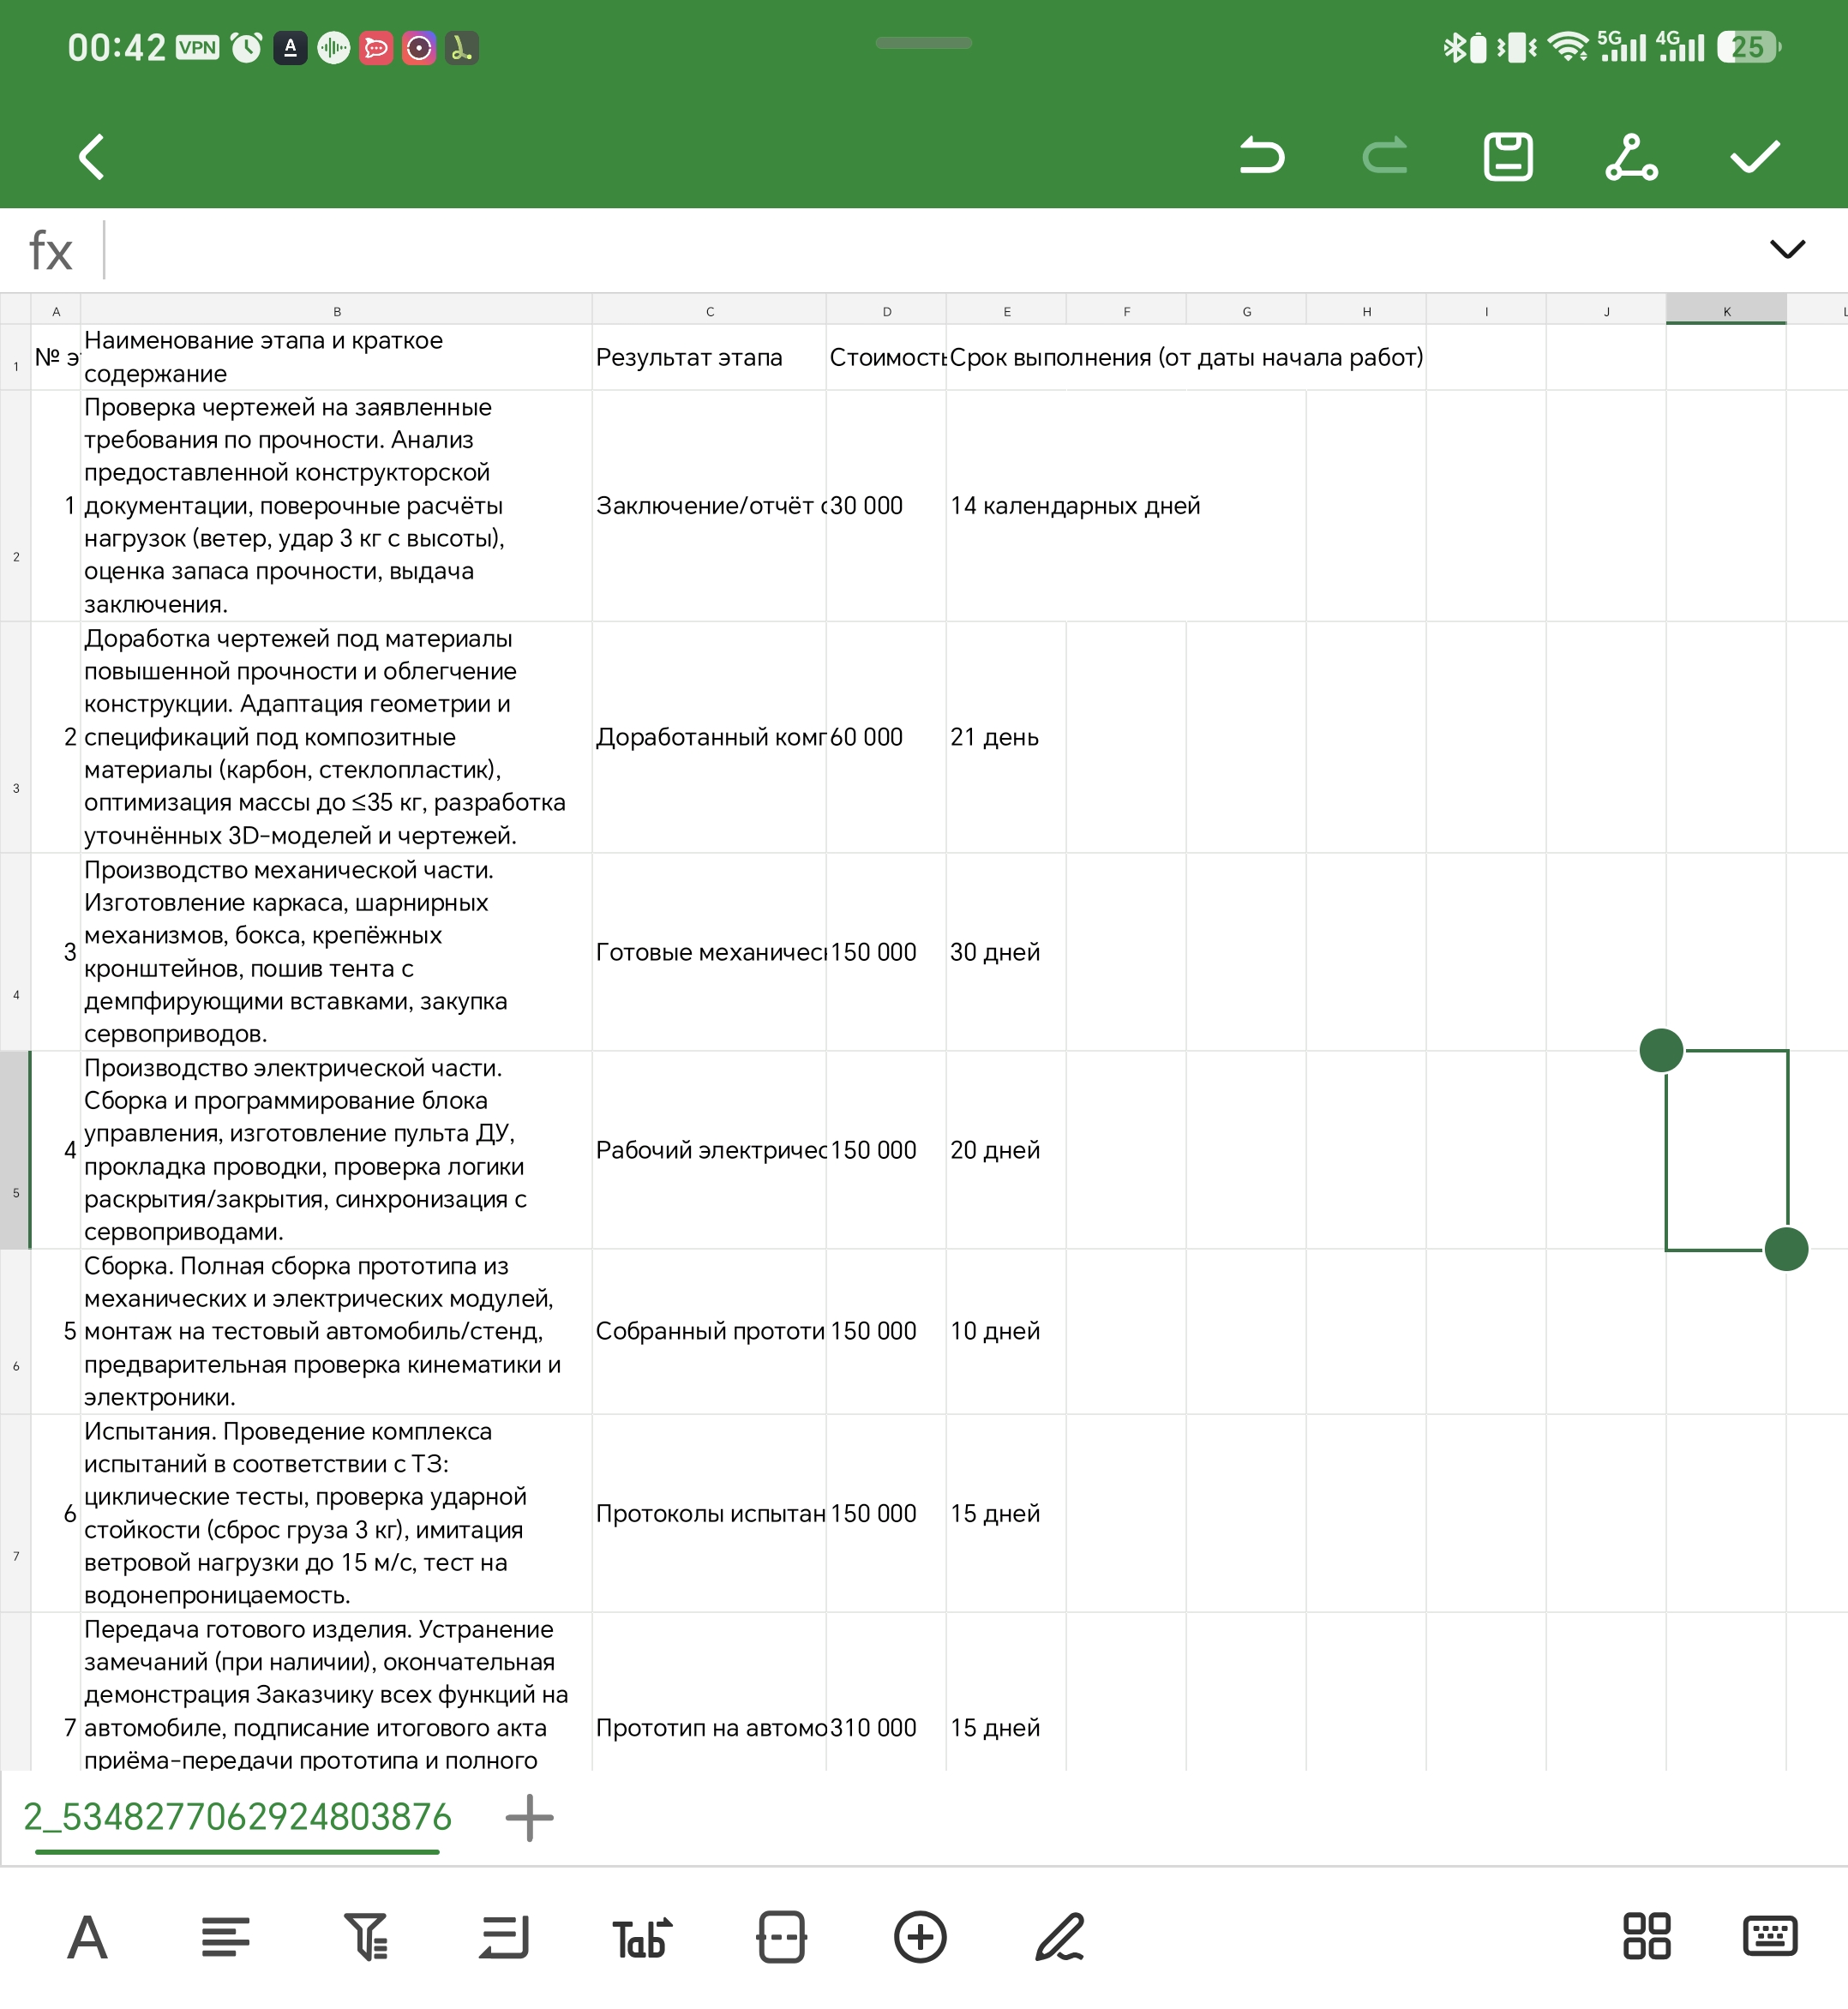The height and width of the screenshot is (2009, 1848).
Task: Tap the upper-left selection handle of the selected cell
Action: pyautogui.click(x=1661, y=1050)
